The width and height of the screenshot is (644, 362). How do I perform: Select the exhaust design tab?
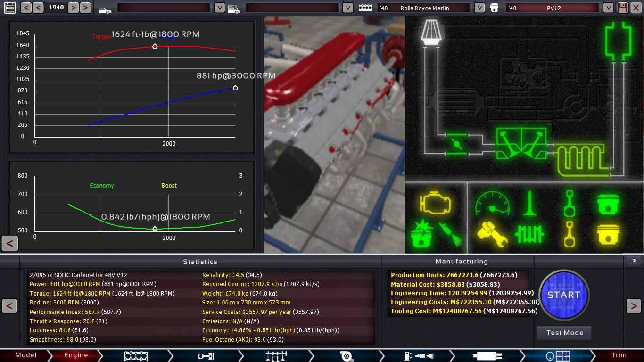[487, 355]
